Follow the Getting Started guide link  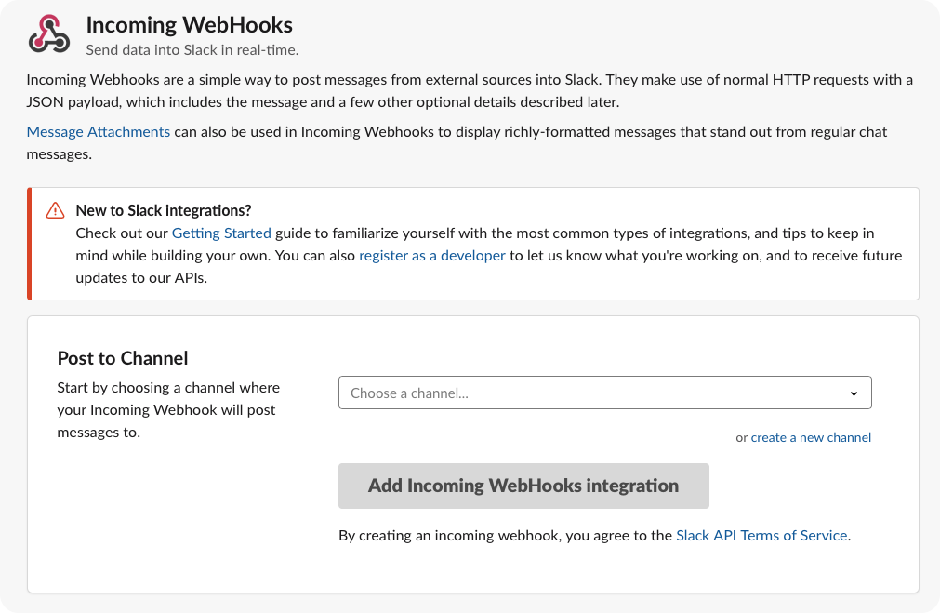[x=221, y=233]
